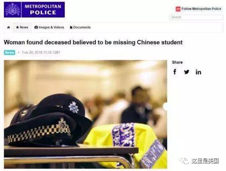Go to the home page icon
This screenshot has height=171, width=226.
tap(8, 27)
